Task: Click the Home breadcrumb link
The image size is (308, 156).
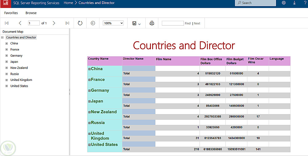Action: tap(68, 3)
